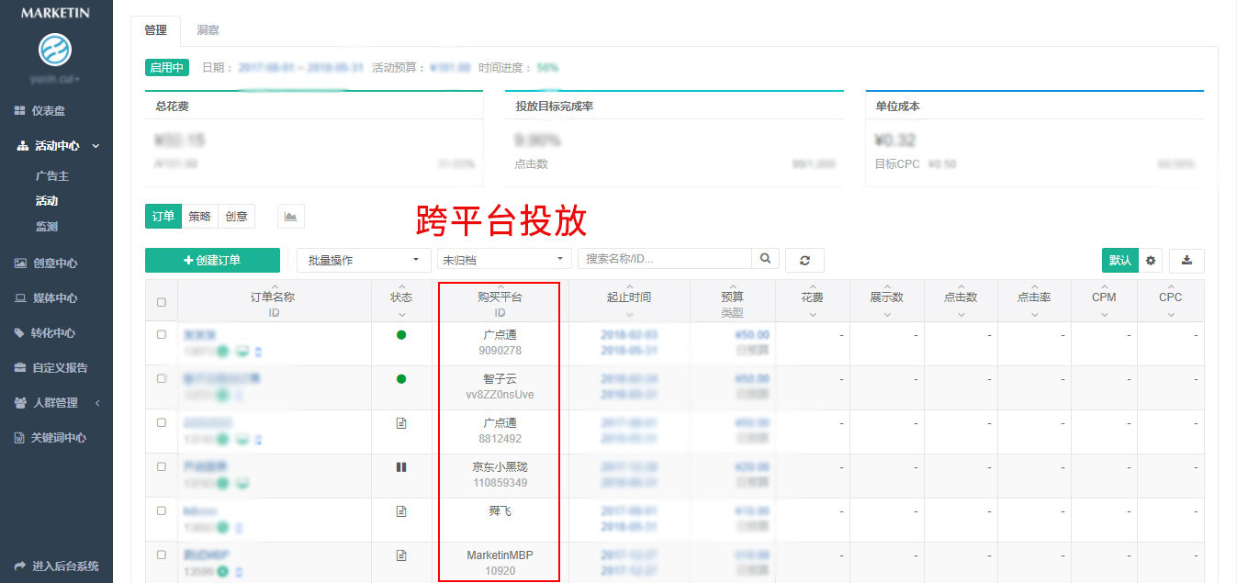
Task: Click mobile device icon in 9090278 row
Action: [258, 351]
